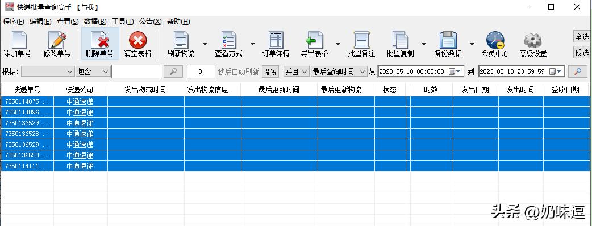Click the 清空表格 red X icon
This screenshot has width=592, height=226.
(x=138, y=40)
